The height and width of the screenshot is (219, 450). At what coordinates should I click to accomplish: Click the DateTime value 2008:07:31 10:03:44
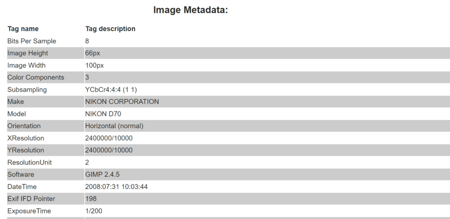[x=116, y=187]
